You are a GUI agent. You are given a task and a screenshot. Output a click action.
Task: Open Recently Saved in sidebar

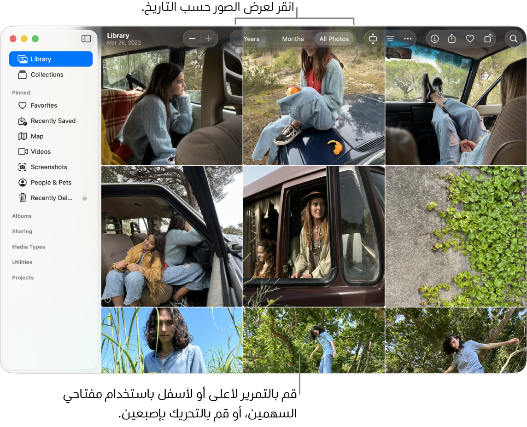click(53, 121)
